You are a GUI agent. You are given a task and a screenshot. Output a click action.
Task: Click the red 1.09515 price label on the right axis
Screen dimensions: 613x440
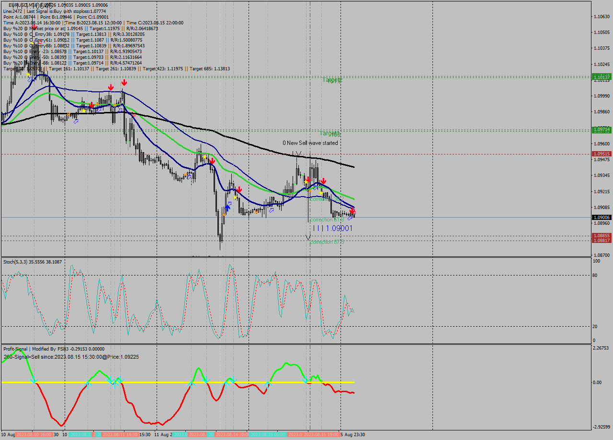pyautogui.click(x=602, y=154)
